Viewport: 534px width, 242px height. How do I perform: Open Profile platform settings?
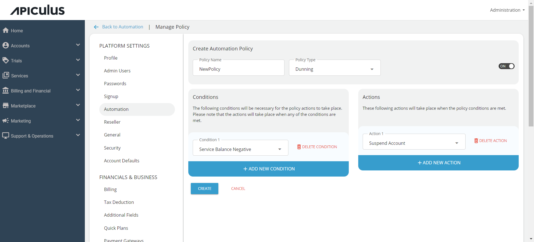[x=111, y=58]
